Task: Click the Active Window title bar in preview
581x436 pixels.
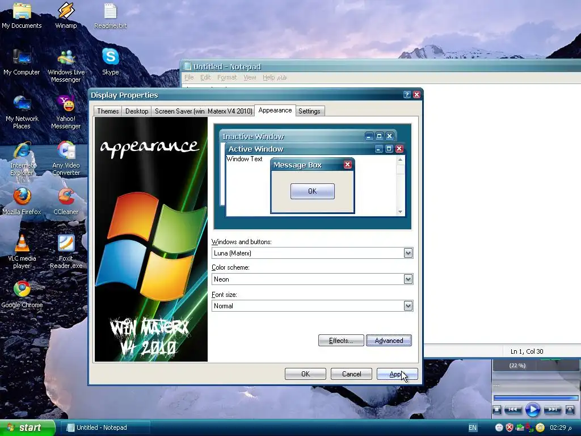Action: [315, 149]
